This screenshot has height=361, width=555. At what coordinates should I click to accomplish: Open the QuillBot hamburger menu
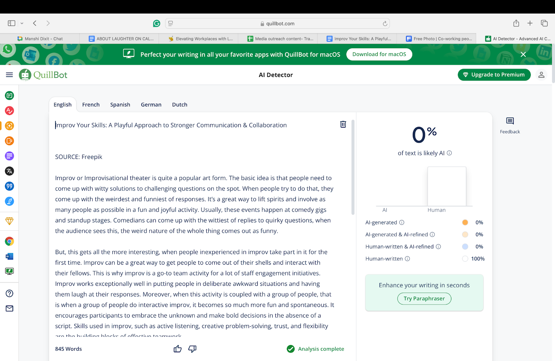(9, 75)
